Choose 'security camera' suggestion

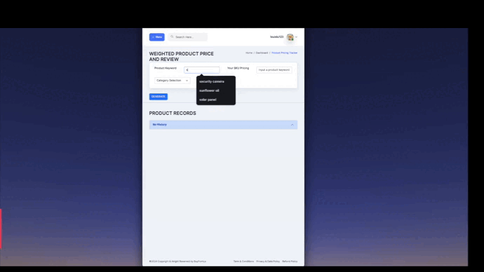tap(212, 81)
